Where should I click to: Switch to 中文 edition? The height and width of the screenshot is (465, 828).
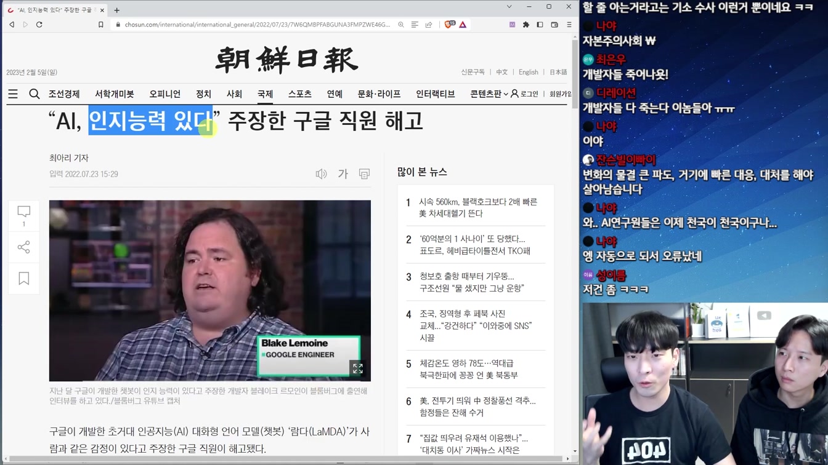tap(502, 72)
